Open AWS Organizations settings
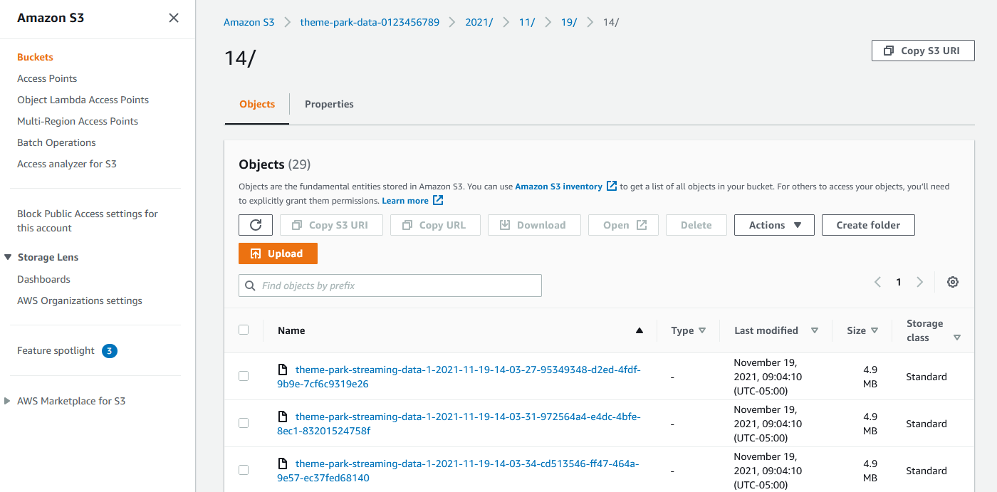The width and height of the screenshot is (997, 492). (80, 300)
